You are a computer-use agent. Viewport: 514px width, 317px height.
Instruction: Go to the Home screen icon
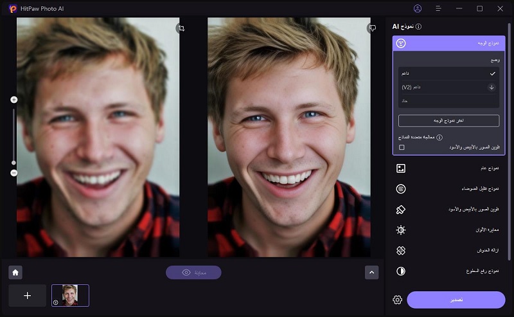pos(15,272)
